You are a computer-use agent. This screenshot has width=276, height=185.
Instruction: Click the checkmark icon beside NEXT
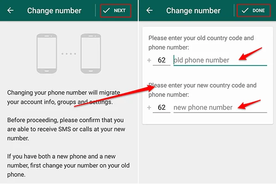[x=106, y=11]
